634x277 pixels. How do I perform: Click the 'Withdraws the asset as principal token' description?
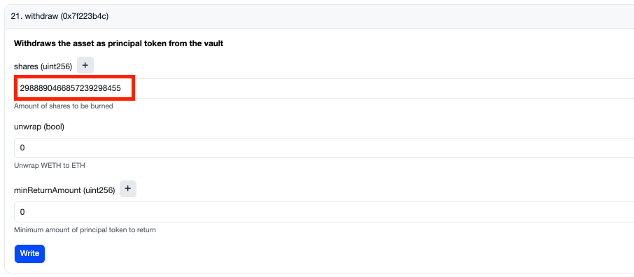(x=118, y=43)
